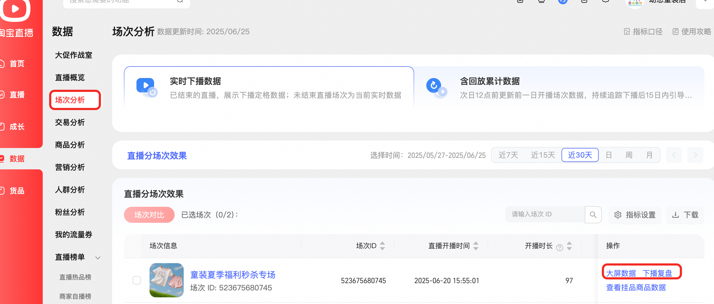Screen dimensions: 714x304
Task: Open 直播 in the red sidebar
Action: pos(17,95)
